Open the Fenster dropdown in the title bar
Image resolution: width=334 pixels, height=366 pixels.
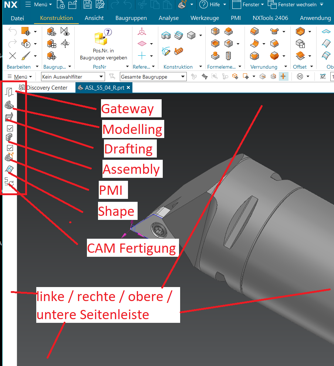click(x=248, y=4)
